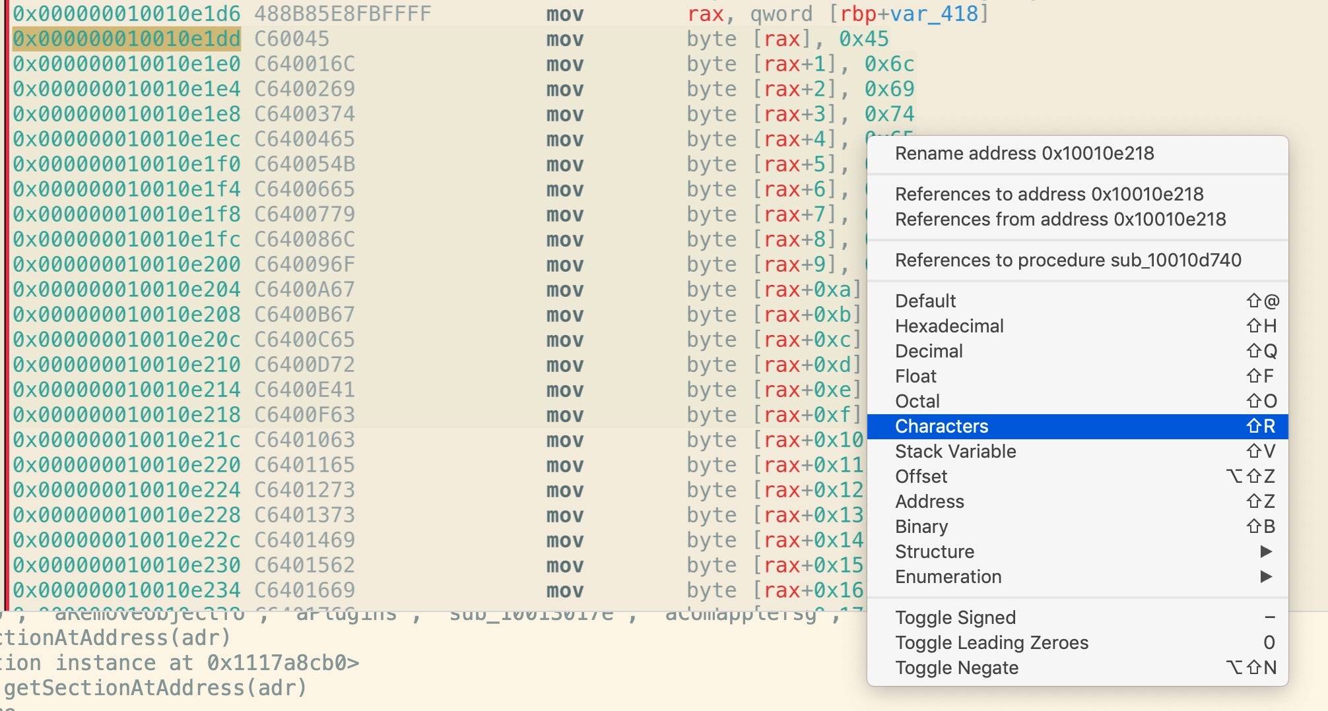Select the address line 0x000000010010e218
Screen dimensions: 1328x711
click(x=126, y=415)
